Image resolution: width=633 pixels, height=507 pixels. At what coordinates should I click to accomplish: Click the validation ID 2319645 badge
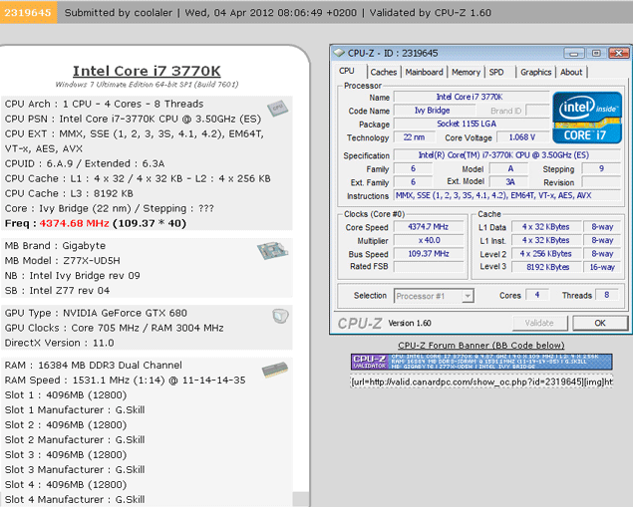(x=28, y=12)
